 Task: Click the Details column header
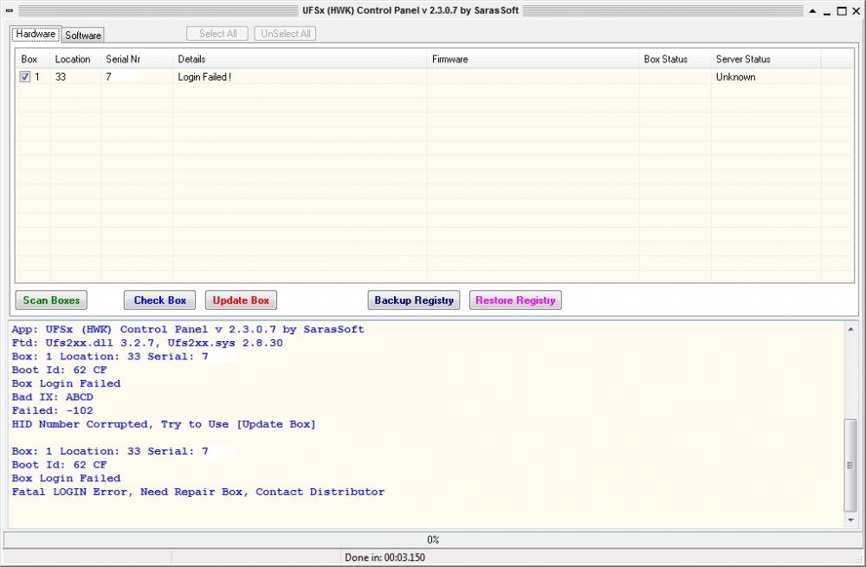click(x=300, y=59)
